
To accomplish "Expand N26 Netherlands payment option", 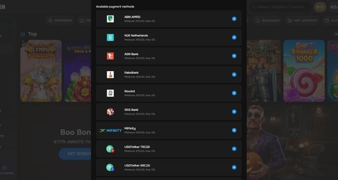I will [234, 37].
